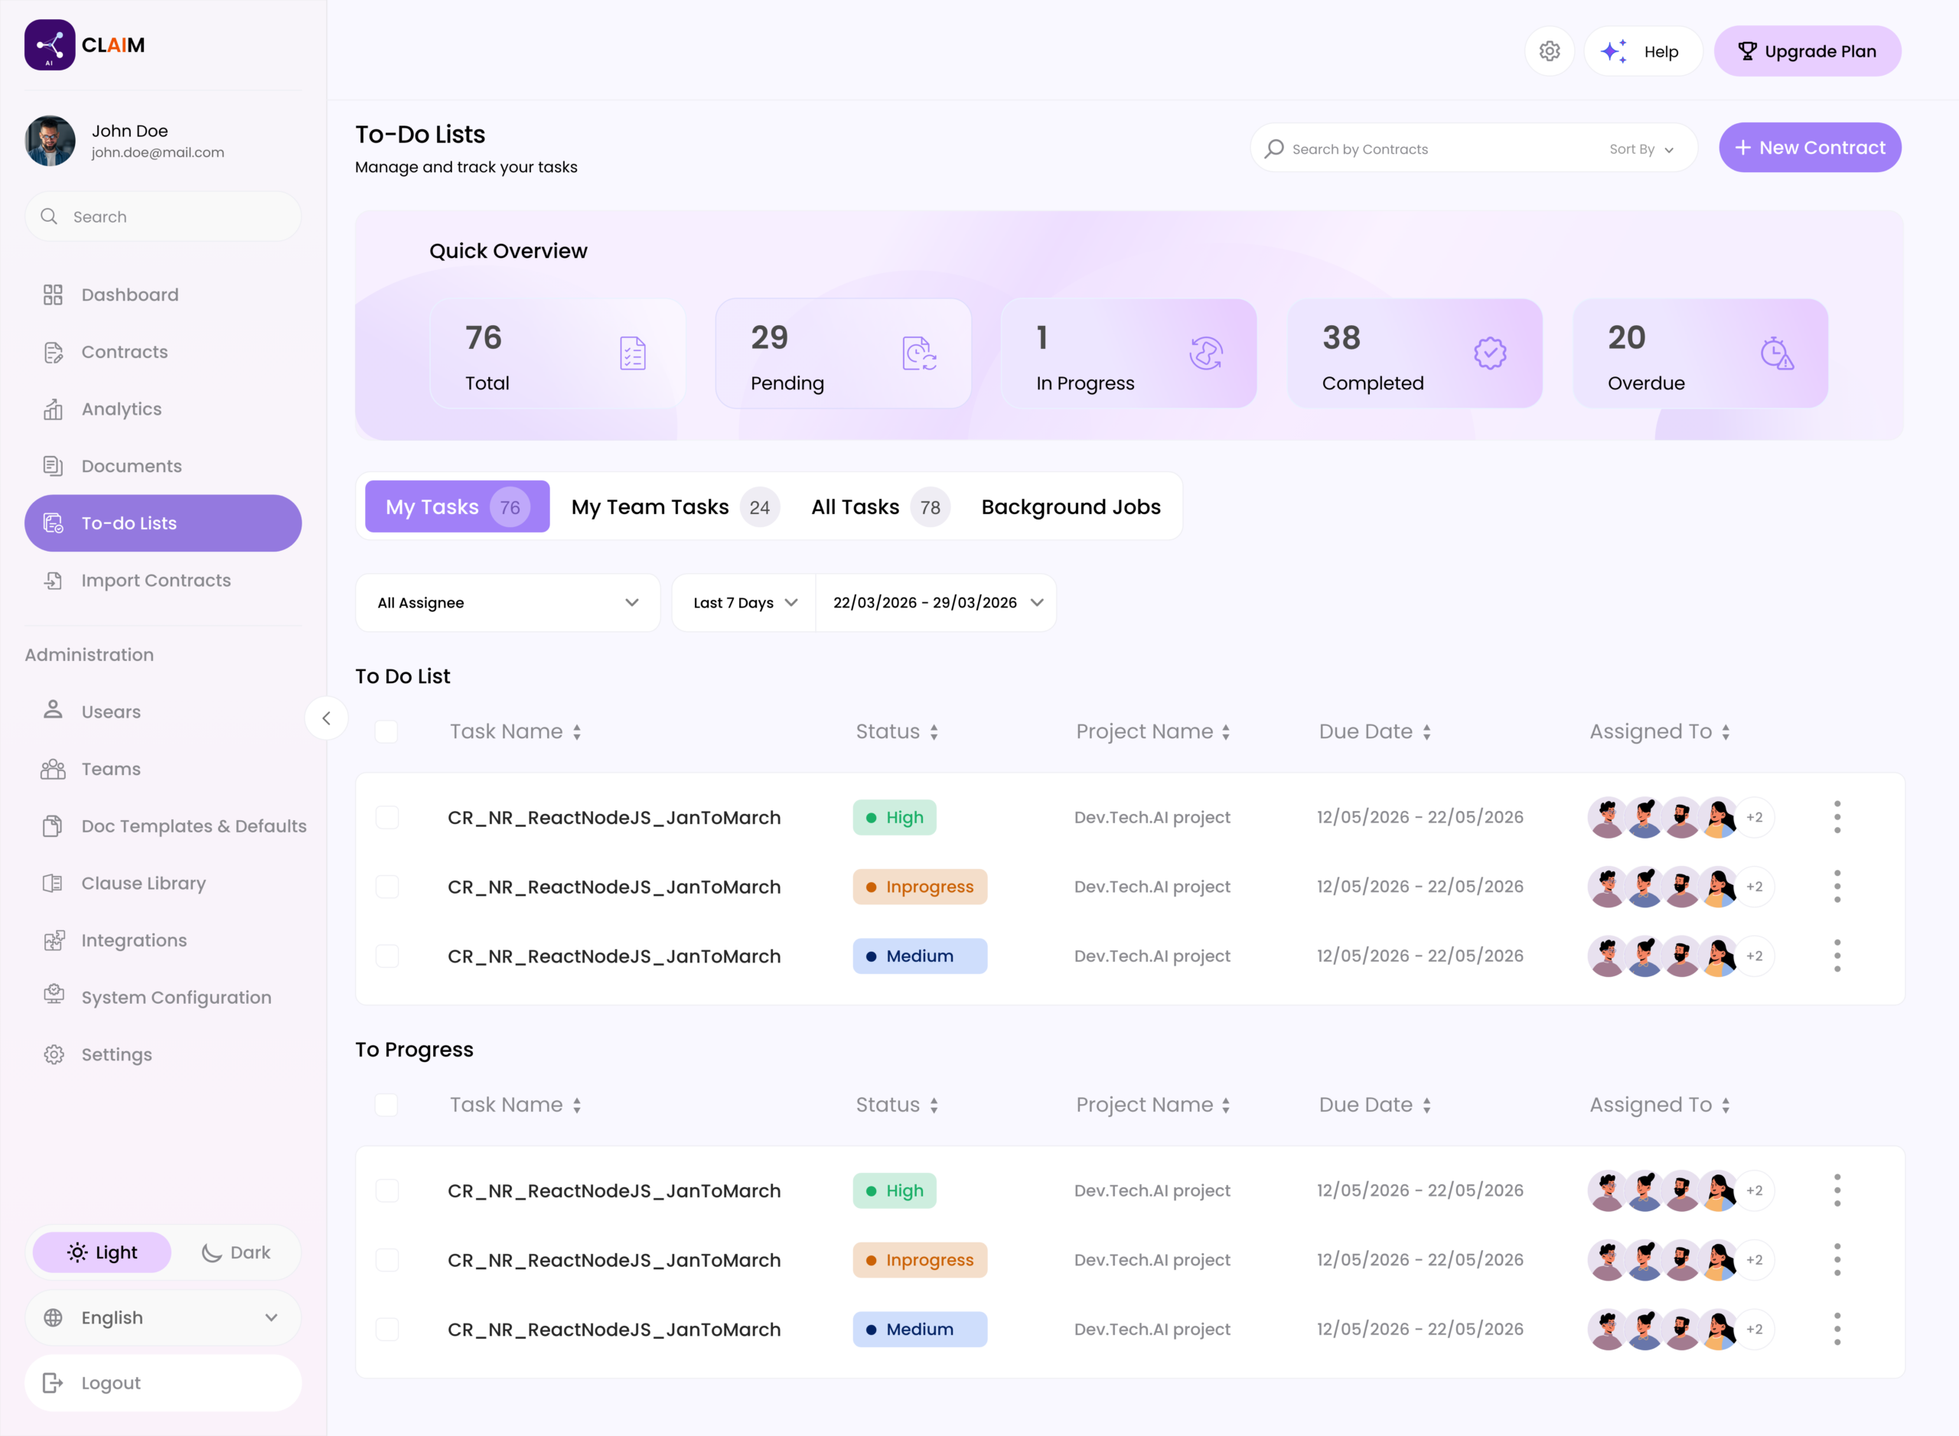Check the High status task in To Progress
The image size is (1959, 1436).
[x=387, y=1191]
